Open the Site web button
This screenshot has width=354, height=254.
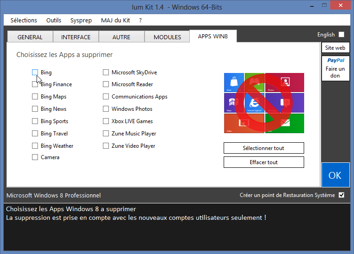(x=335, y=48)
